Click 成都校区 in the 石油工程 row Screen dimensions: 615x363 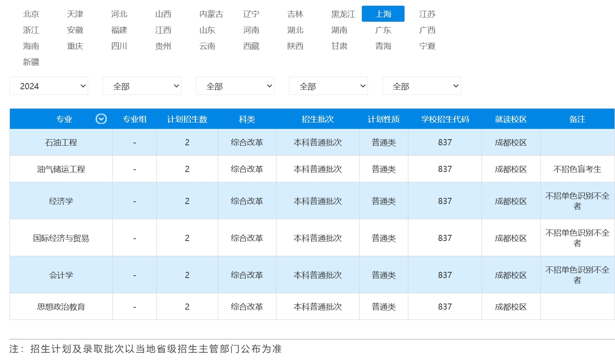(511, 142)
